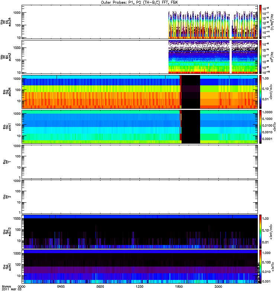The image size is (279, 297).
Task: Click the (V/m)²/Hz color bar of top panel
Action: click(260, 22)
